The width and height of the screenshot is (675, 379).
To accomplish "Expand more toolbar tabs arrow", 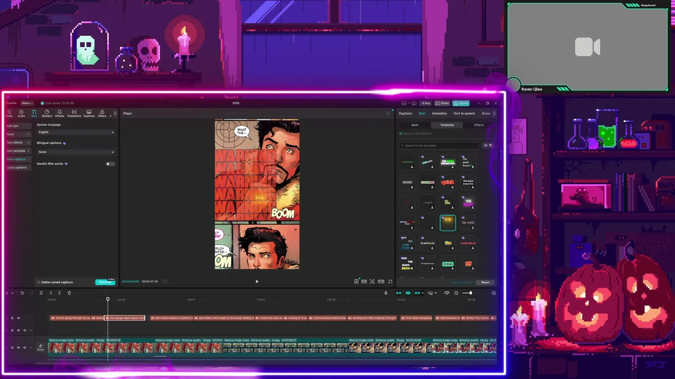I will click(x=115, y=113).
